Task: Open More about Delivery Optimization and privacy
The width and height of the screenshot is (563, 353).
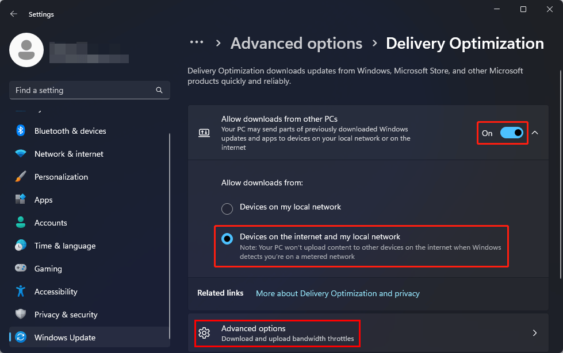Action: (x=338, y=293)
